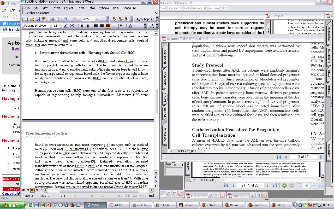Toggle Print Layout view button in Word
Viewport: 334px width, 209px height.
(32, 190)
